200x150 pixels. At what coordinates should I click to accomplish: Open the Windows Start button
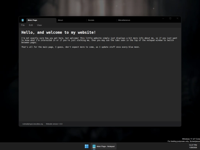[87, 146]
